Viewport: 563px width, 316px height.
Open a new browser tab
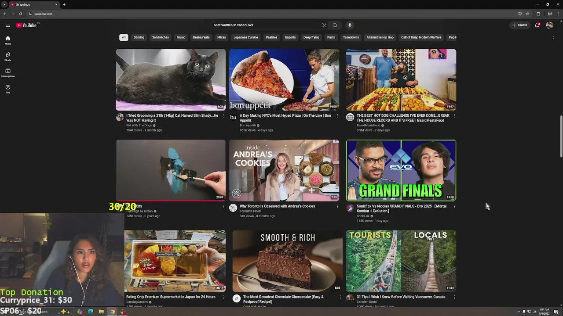[x=64, y=4]
